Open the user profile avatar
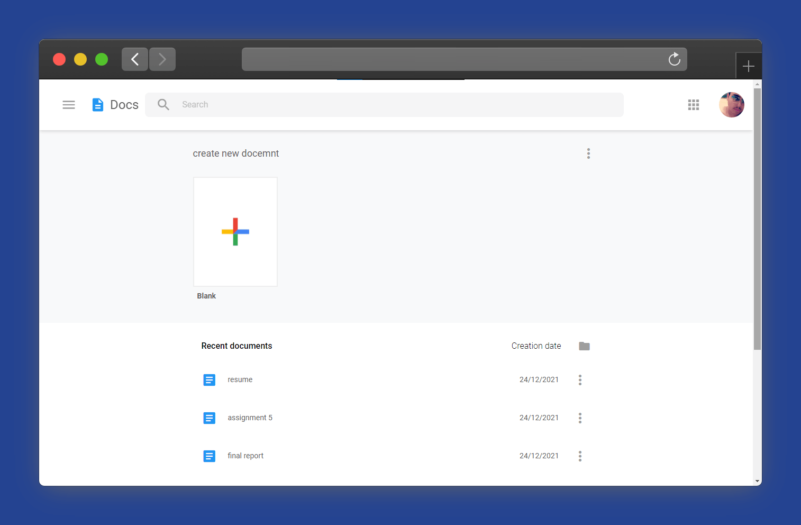The image size is (801, 525). (x=731, y=105)
